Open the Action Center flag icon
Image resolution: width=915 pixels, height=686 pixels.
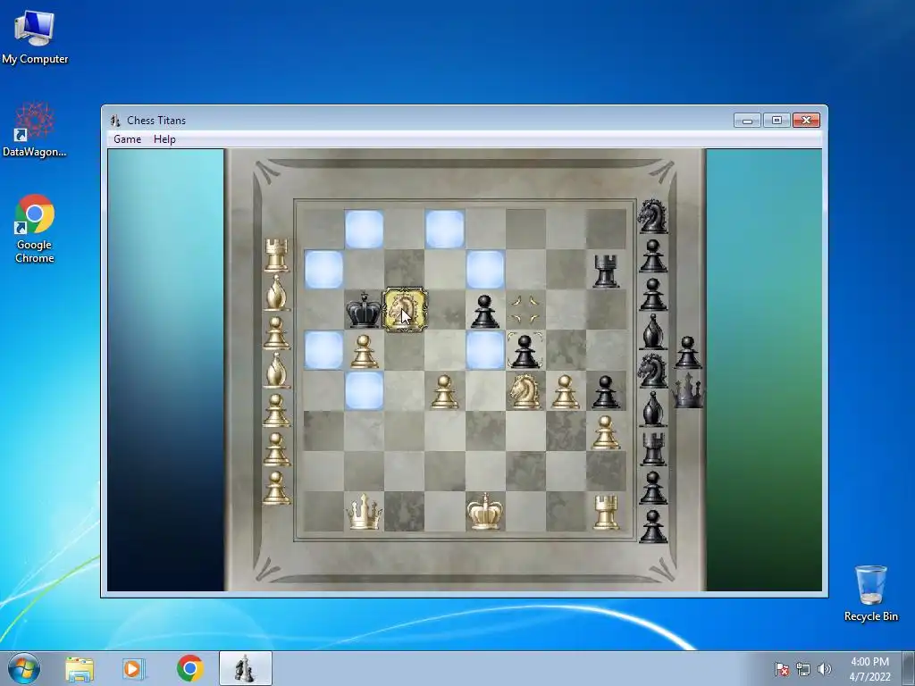781,669
